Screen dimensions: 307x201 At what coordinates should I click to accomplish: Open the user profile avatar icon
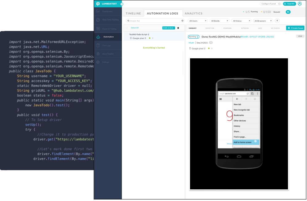[300, 4]
